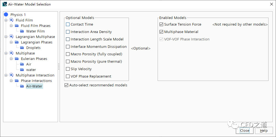Open the Help button
276x137 pixels.
(x=264, y=131)
